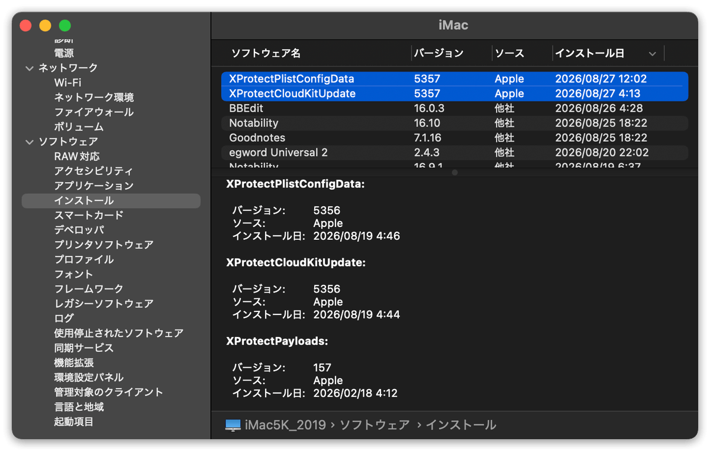This screenshot has width=710, height=451.
Task: Select 環境設定パネル in the sidebar
Action: pyautogui.click(x=89, y=378)
